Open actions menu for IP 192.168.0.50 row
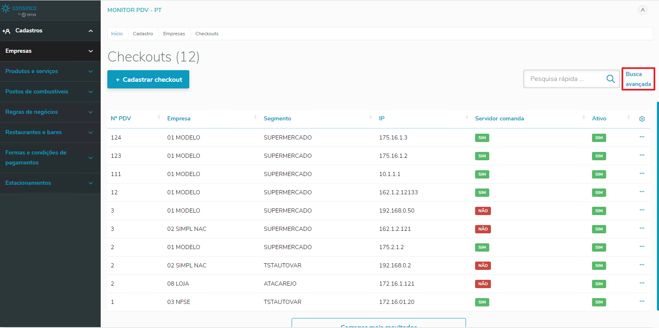Screen dimensions: 659x328 click(642, 210)
